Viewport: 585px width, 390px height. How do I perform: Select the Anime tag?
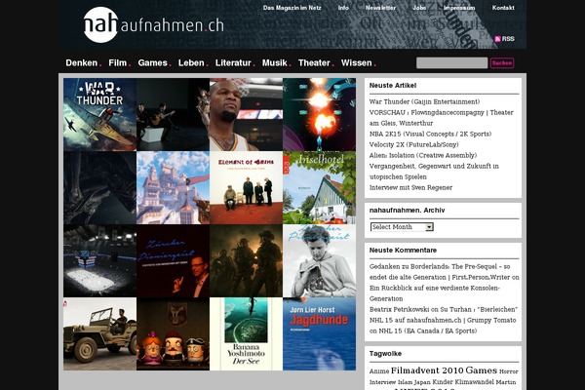[x=379, y=371]
